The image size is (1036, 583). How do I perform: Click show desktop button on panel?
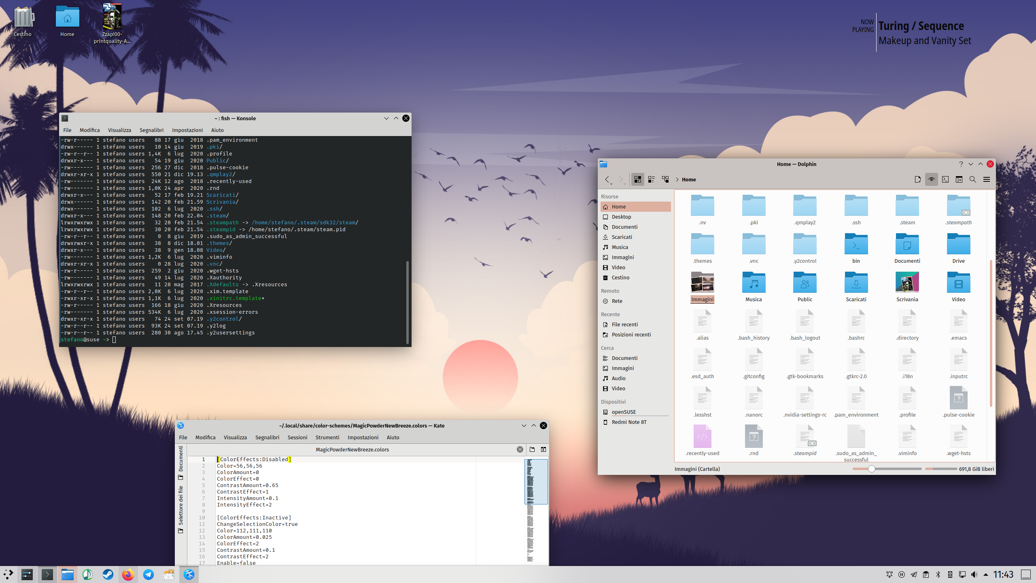pos(1026,574)
